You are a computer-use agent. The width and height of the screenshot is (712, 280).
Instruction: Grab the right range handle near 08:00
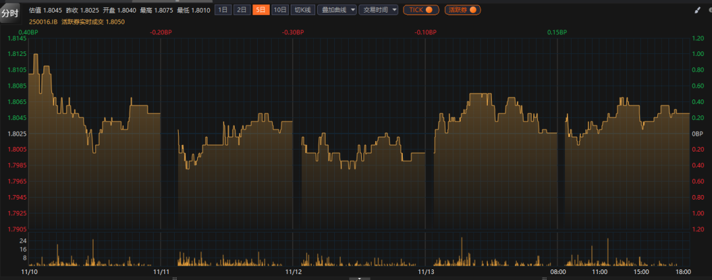pyautogui.click(x=545, y=277)
